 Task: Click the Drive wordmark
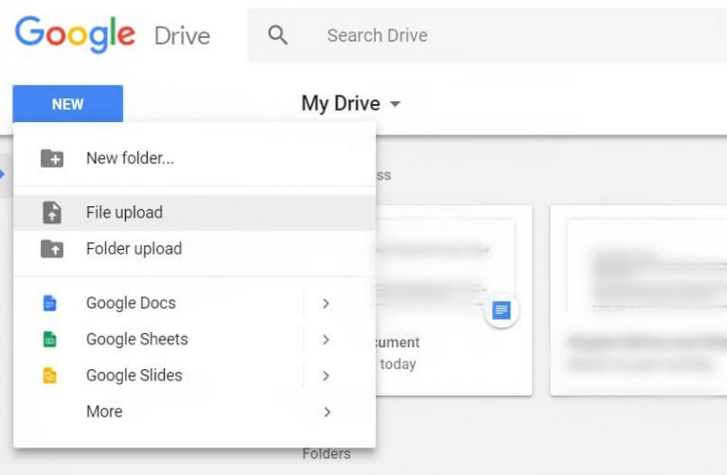tap(182, 36)
